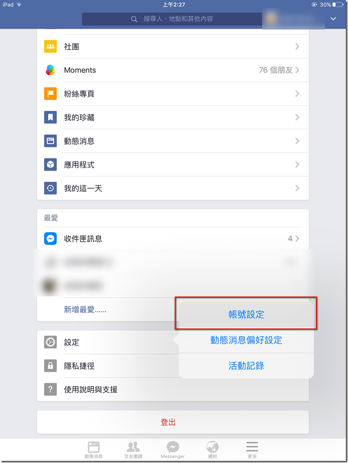The height and width of the screenshot is (463, 348).
Task: Open the chevron next to 76 個朋友
Action: (297, 70)
